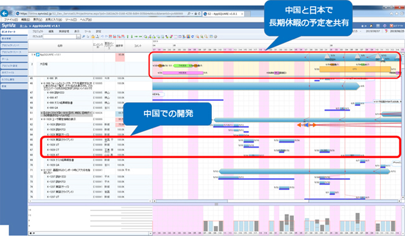The height and width of the screenshot is (236, 405).
Task: Open the filter dropdown button beside field
Action: pyautogui.click(x=79, y=37)
